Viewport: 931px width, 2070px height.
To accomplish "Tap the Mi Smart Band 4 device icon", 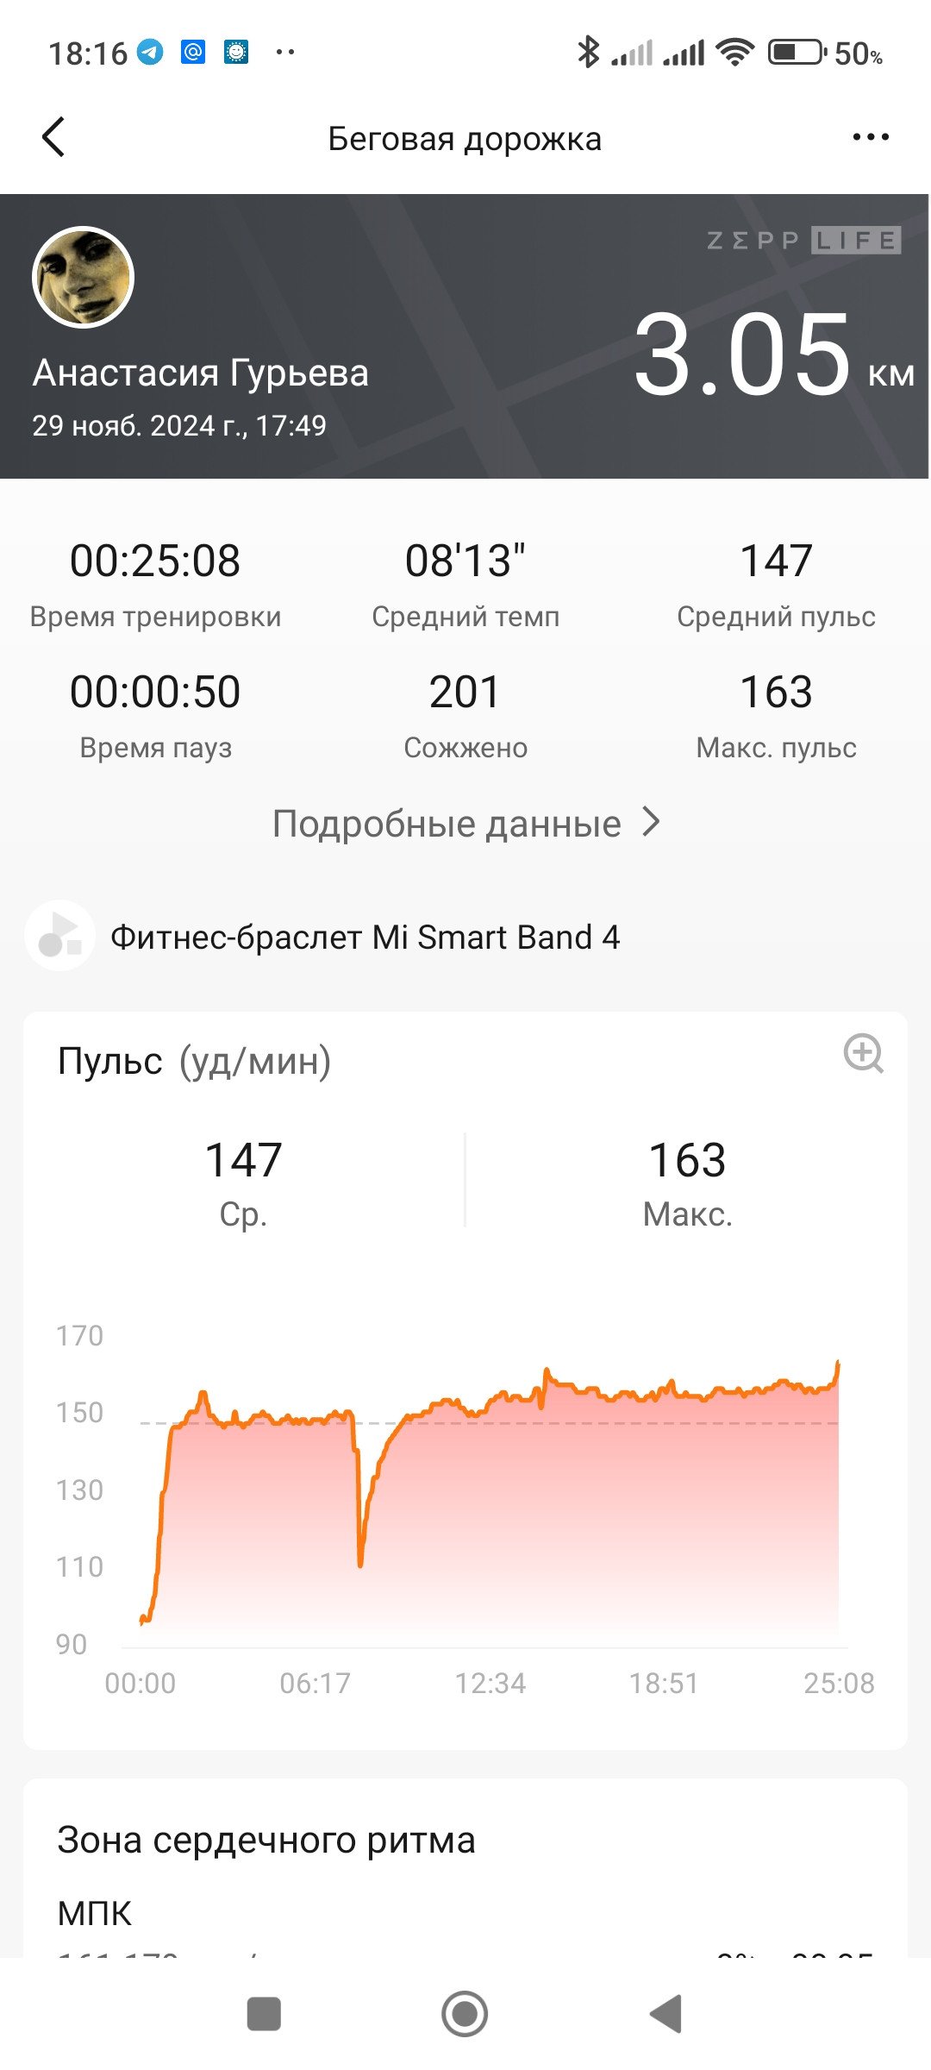I will pos(59,936).
